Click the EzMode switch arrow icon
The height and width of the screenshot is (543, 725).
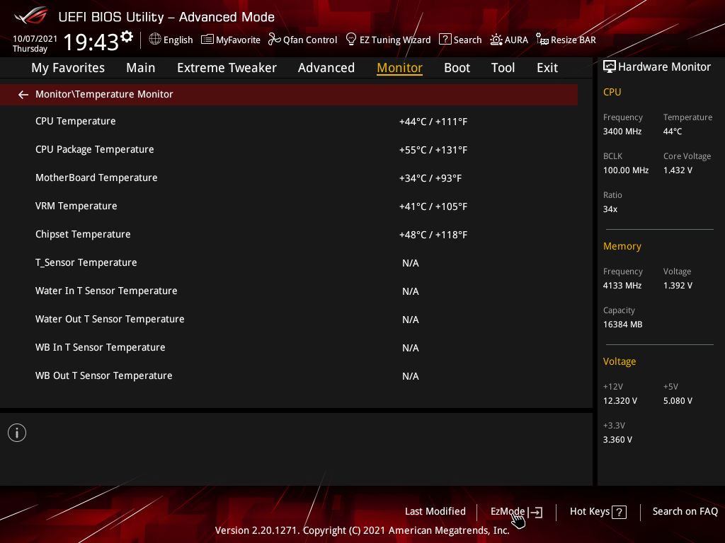(x=535, y=512)
